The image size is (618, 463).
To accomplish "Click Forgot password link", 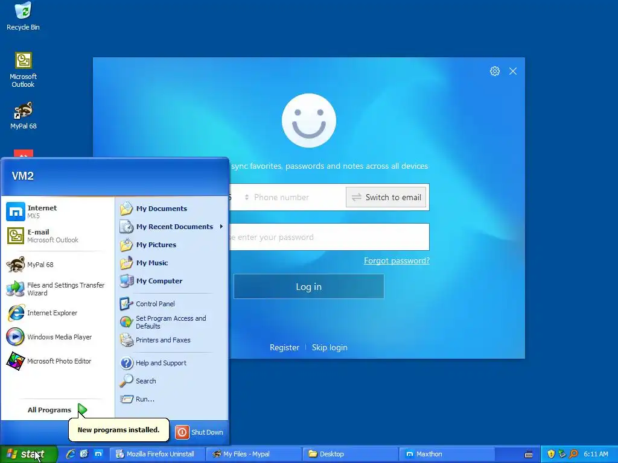I will pyautogui.click(x=397, y=260).
